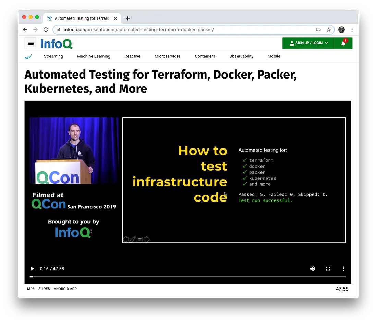The height and width of the screenshot is (324, 377).
Task: Click the trending topics chart icon
Action: tap(28, 57)
